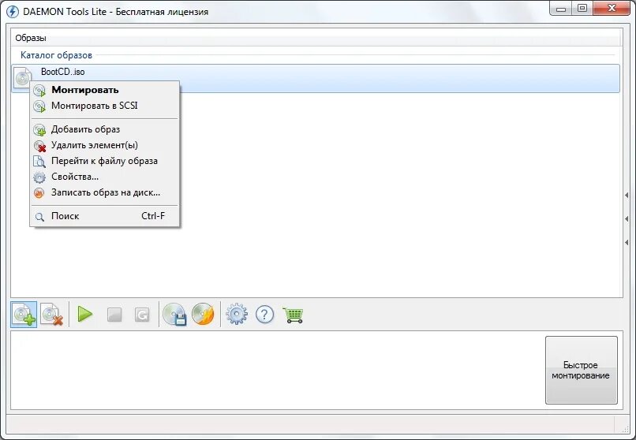
Task: Open Свойства... from context menu
Action: [104, 177]
